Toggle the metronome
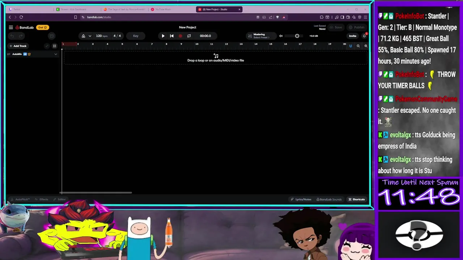 coord(84,36)
